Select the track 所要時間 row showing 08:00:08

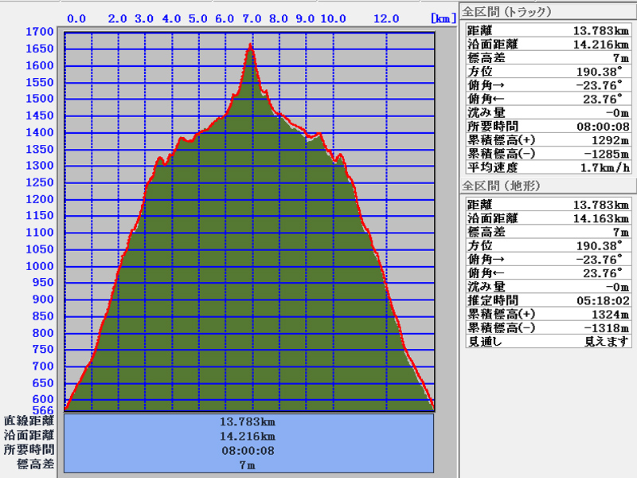pos(548,126)
